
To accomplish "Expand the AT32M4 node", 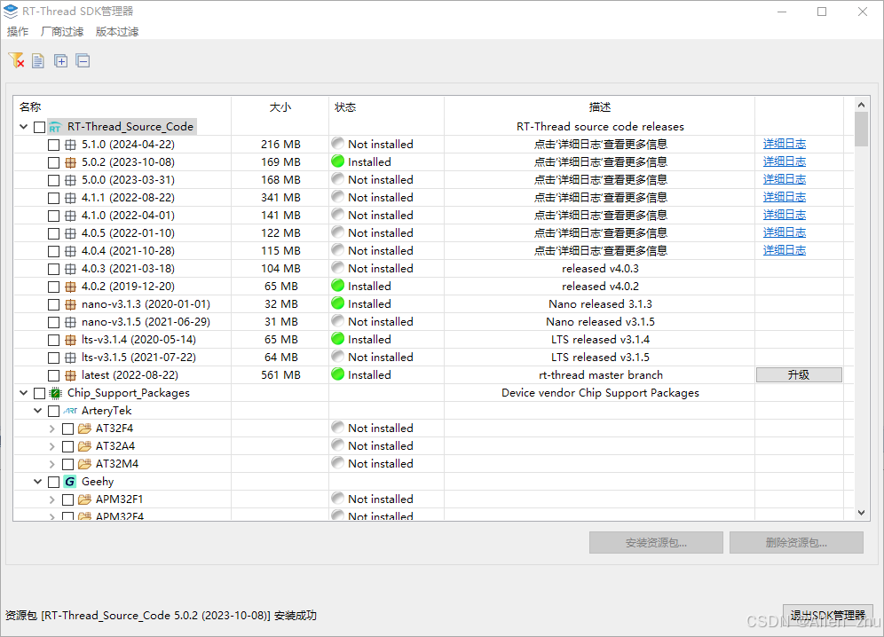I will click(x=51, y=464).
